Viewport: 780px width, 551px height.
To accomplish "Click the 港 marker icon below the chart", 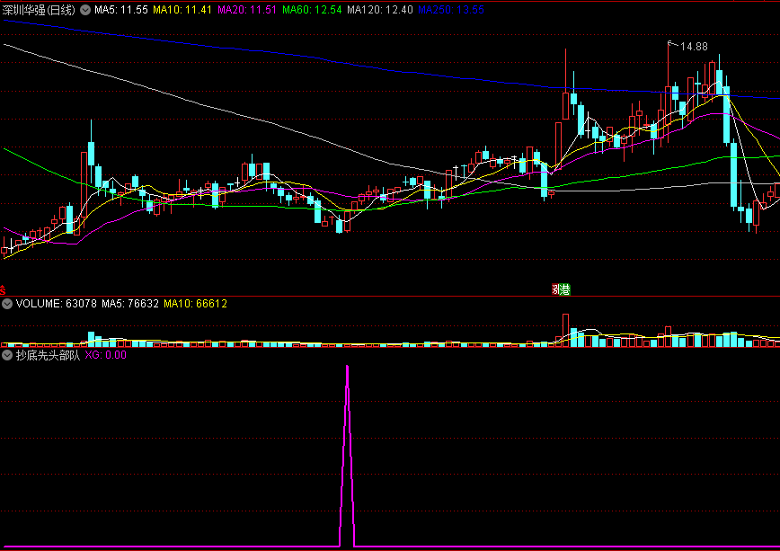I will tap(564, 289).
